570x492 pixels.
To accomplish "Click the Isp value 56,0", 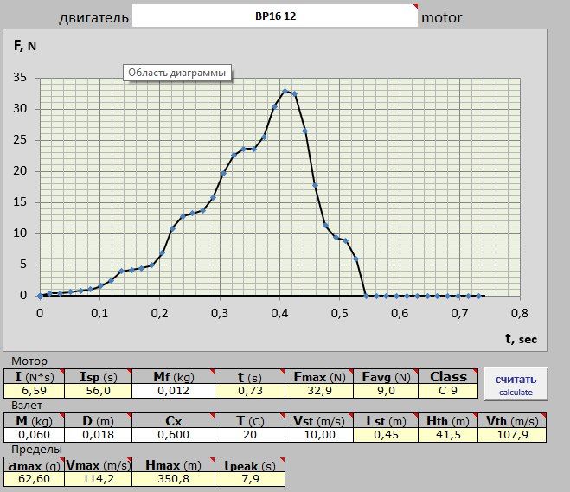I will pyautogui.click(x=98, y=391).
